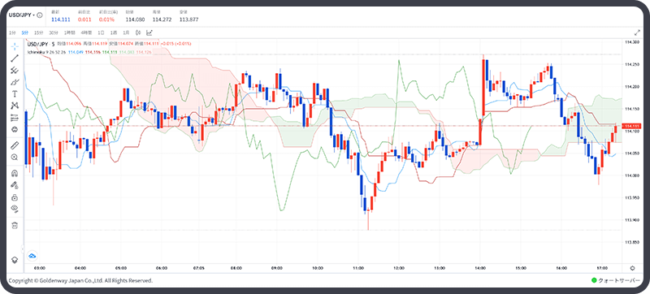Select the Text annotation tool
This screenshot has width=650, height=294.
15,93
